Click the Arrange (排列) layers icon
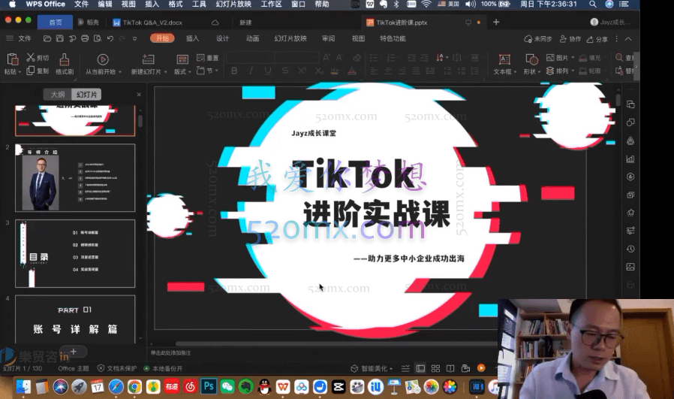 (x=550, y=71)
